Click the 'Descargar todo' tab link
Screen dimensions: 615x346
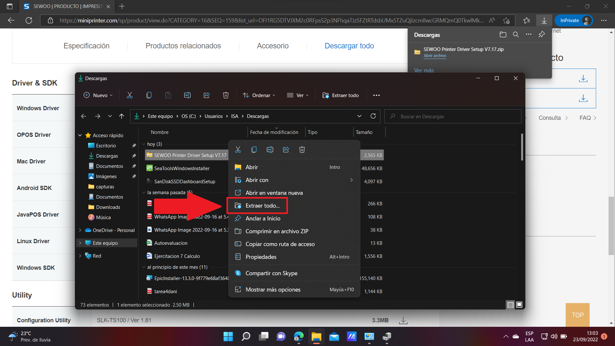coord(349,46)
